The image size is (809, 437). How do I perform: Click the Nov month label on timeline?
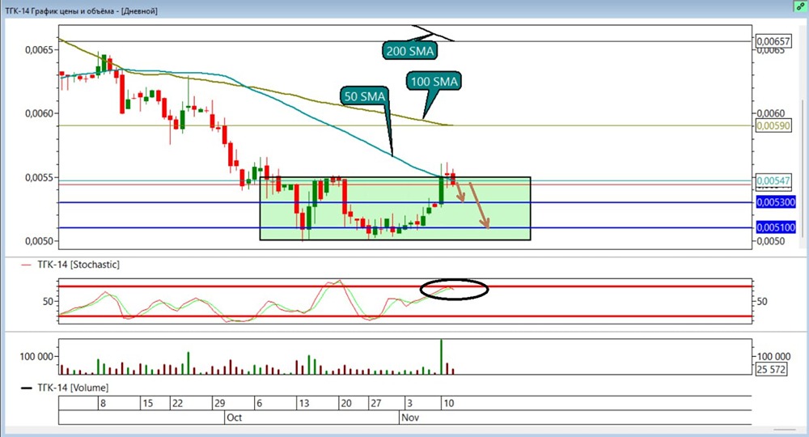(411, 418)
